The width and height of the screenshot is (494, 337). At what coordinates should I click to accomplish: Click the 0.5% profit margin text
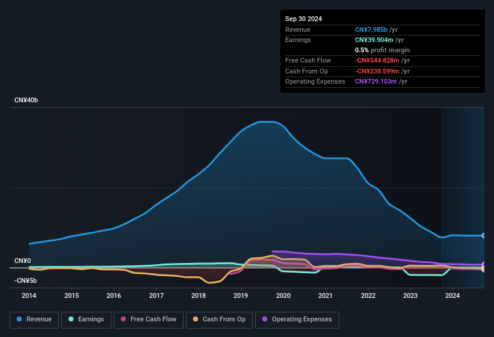click(382, 50)
